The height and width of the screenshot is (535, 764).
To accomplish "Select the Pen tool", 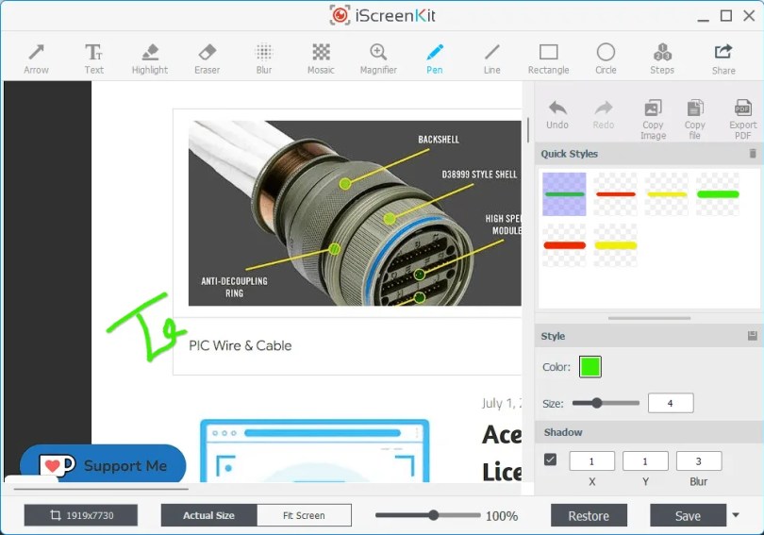I will pyautogui.click(x=435, y=59).
